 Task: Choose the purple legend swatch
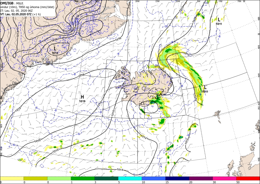click(x=201, y=178)
